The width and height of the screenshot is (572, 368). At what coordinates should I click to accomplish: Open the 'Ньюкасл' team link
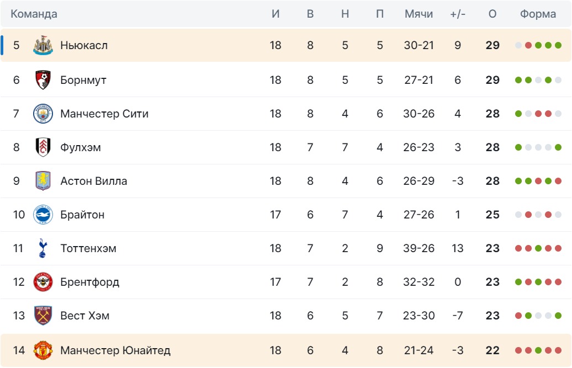tap(84, 46)
